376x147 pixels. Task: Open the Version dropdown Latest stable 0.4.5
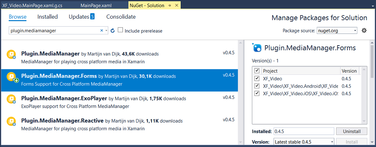[304, 142]
